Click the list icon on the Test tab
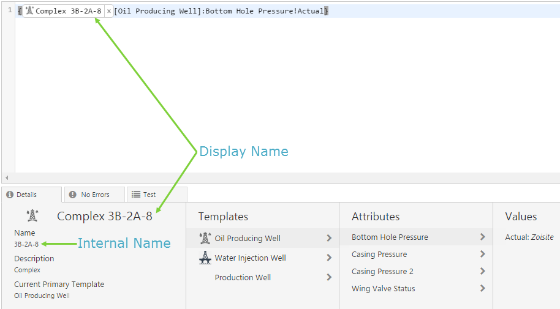The height and width of the screenshot is (309, 560). pos(136,195)
